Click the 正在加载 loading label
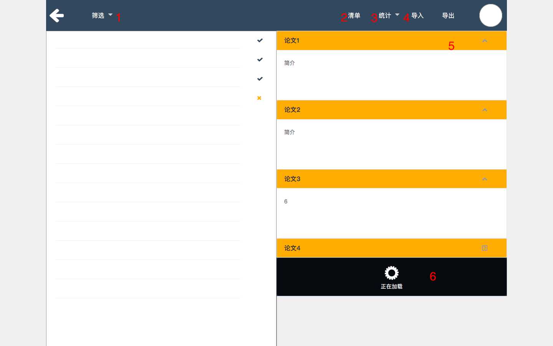553x346 pixels. tap(392, 286)
